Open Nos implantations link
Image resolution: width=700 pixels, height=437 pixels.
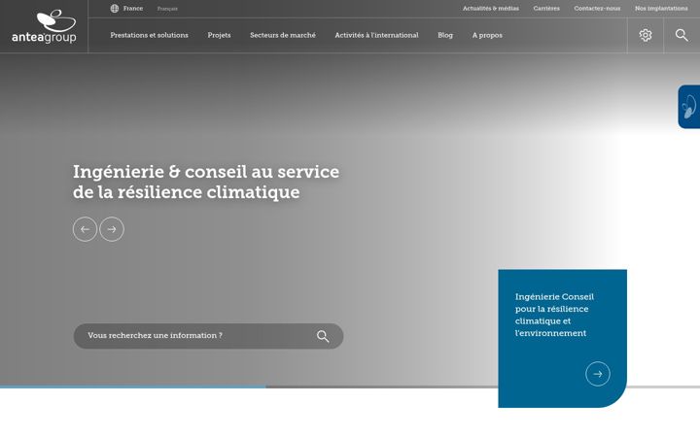pos(661,9)
